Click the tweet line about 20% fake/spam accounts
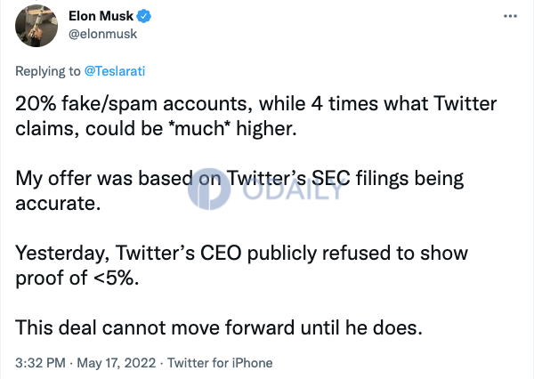534x379 pixels. coord(255,117)
